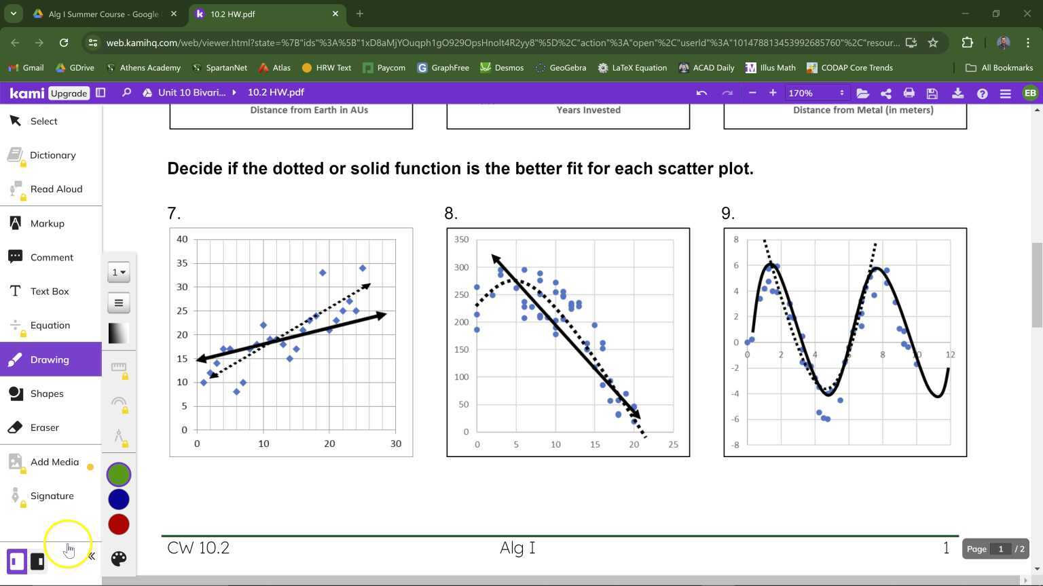
Task: Print the 10.2 HW document
Action: click(x=909, y=93)
